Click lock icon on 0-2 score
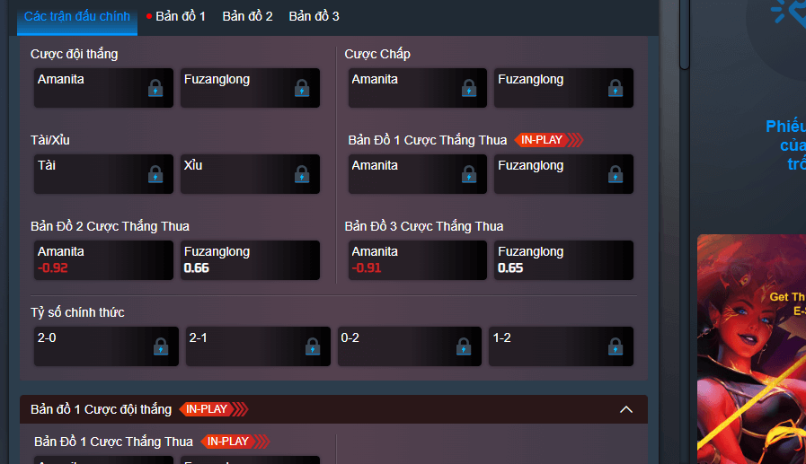 click(x=465, y=346)
